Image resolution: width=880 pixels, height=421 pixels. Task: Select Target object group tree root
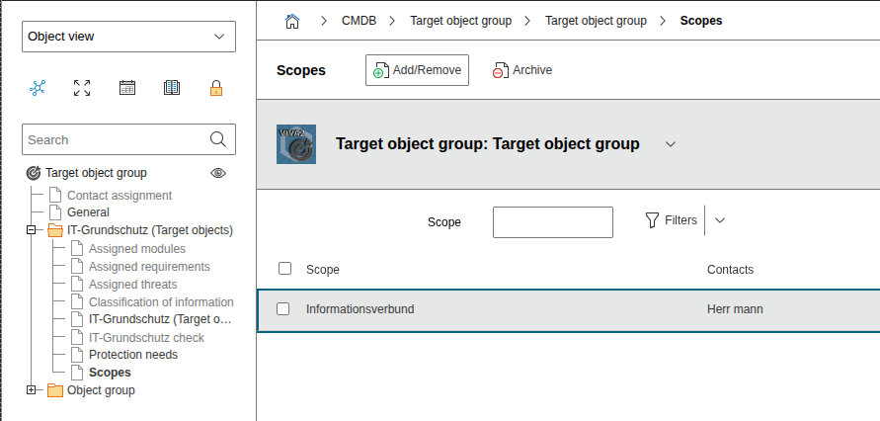[96, 173]
